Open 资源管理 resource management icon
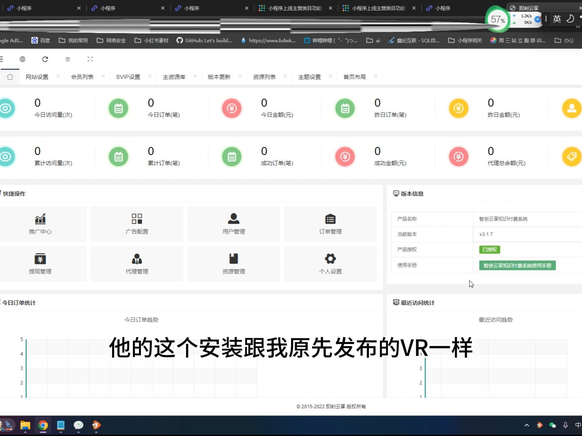The width and height of the screenshot is (582, 436). 233,259
